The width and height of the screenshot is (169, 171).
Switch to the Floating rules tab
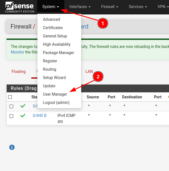tap(19, 72)
